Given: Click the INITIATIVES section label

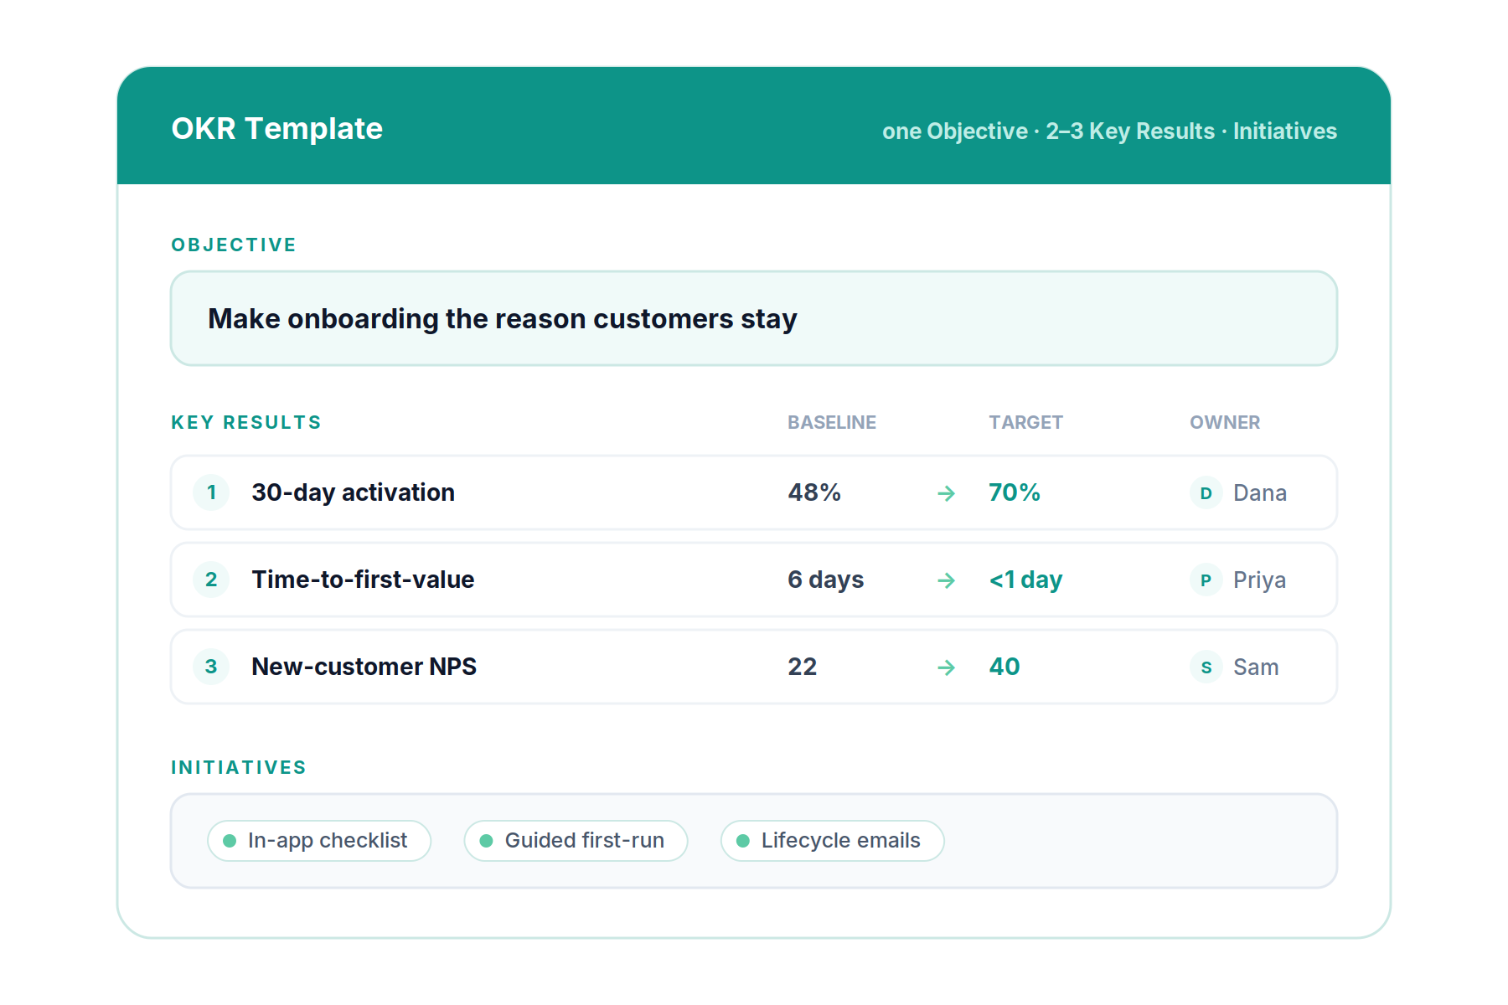Looking at the screenshot, I should coord(239,767).
